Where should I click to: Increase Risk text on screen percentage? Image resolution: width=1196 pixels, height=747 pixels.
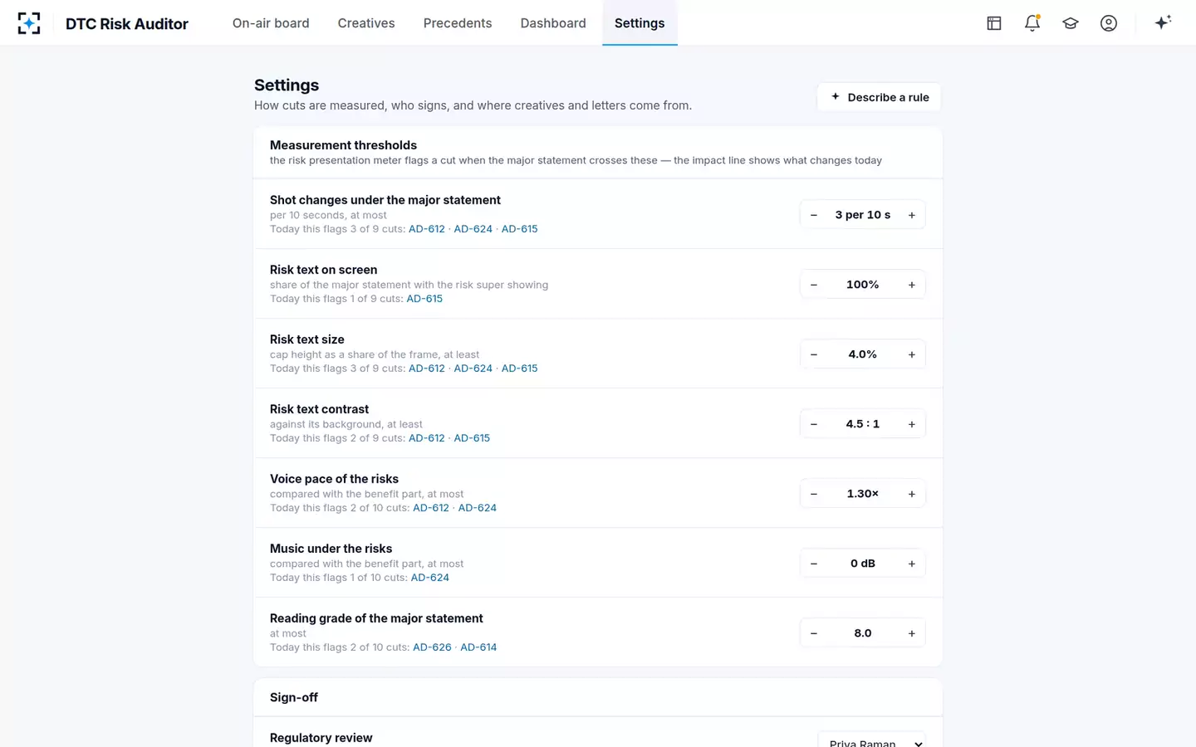912,285
